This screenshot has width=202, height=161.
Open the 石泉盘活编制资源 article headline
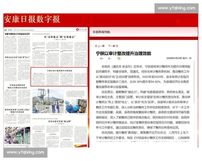tap(17, 85)
